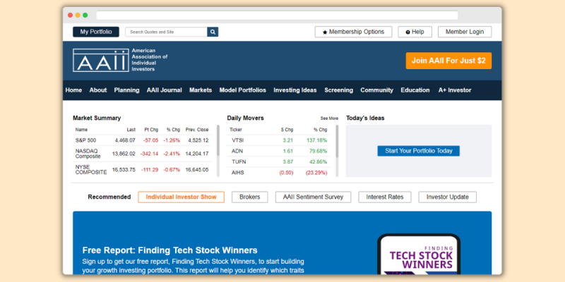The image size is (565, 282).
Task: Click the S&P 500 last value 4,468.07
Action: [125, 140]
